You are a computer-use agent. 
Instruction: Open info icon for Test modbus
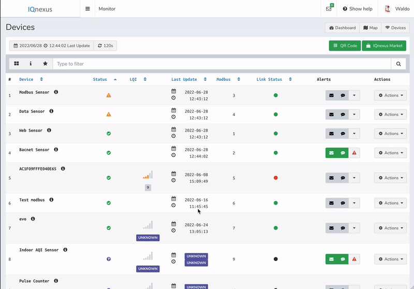click(x=51, y=200)
